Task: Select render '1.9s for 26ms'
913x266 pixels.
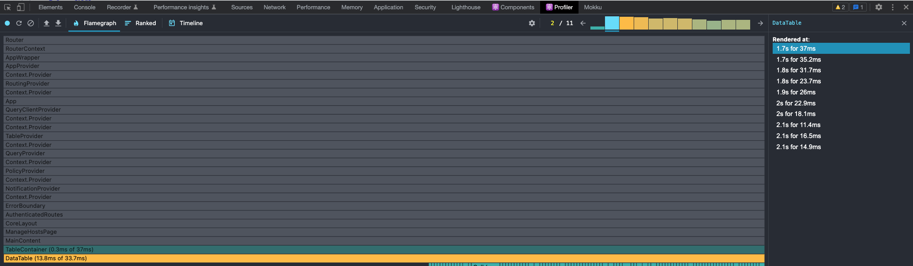Action: 841,92
